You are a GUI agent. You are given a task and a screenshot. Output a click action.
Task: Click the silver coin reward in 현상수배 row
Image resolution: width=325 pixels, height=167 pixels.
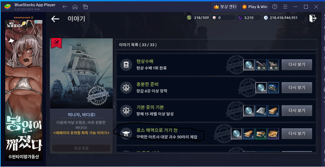click(249, 65)
